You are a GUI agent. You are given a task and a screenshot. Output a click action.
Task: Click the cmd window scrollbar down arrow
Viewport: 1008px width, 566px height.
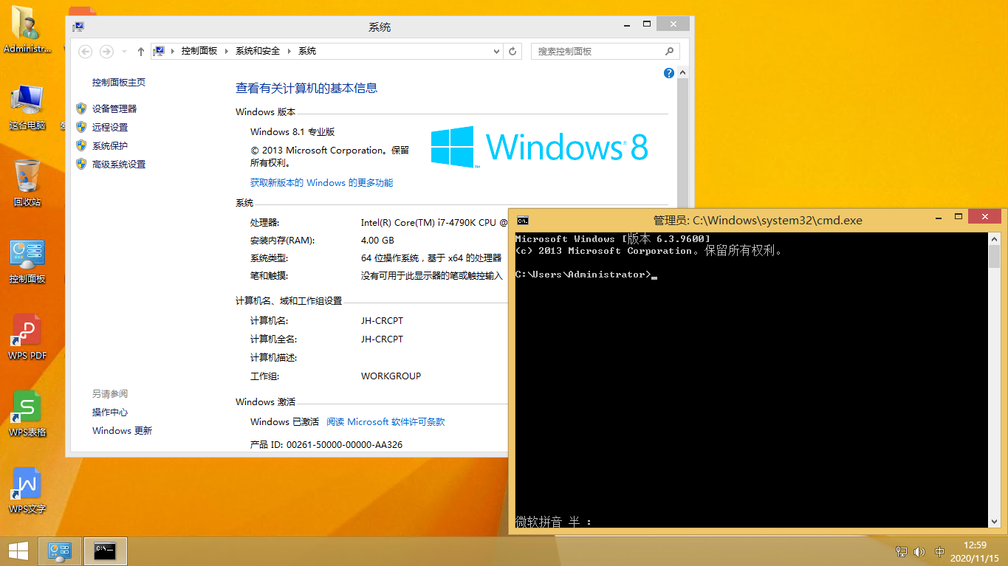click(994, 522)
